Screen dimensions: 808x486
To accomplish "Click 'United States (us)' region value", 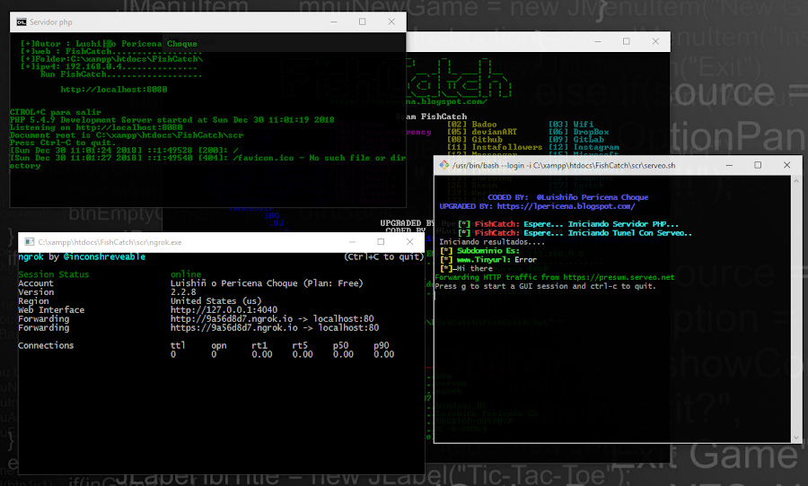I will 215,301.
